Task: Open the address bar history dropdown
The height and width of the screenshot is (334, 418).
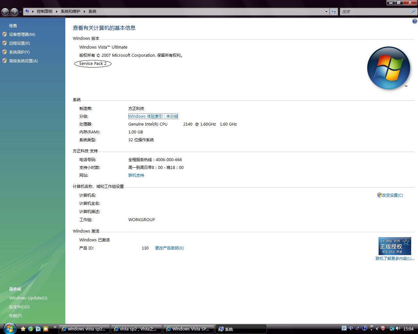Action: pyautogui.click(x=326, y=11)
